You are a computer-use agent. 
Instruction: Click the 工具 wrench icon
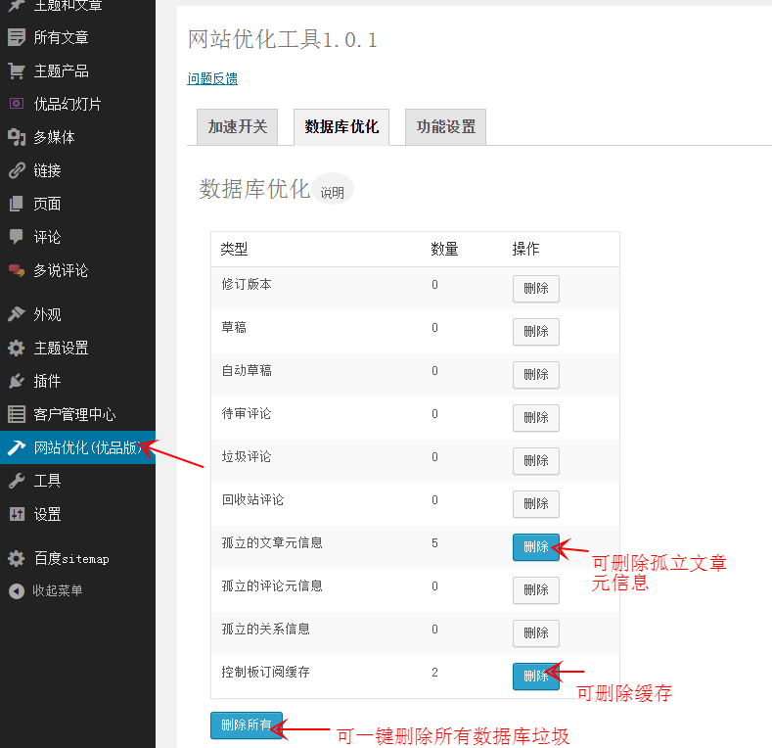pos(17,481)
